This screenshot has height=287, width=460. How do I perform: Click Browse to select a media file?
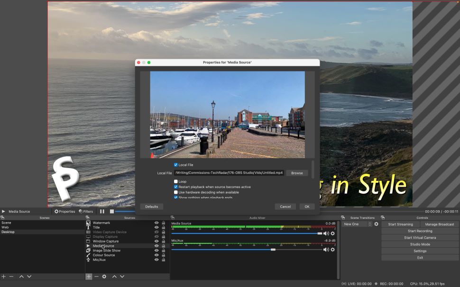click(297, 173)
